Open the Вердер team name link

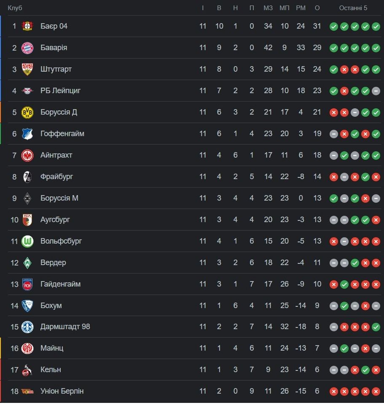tap(53, 263)
